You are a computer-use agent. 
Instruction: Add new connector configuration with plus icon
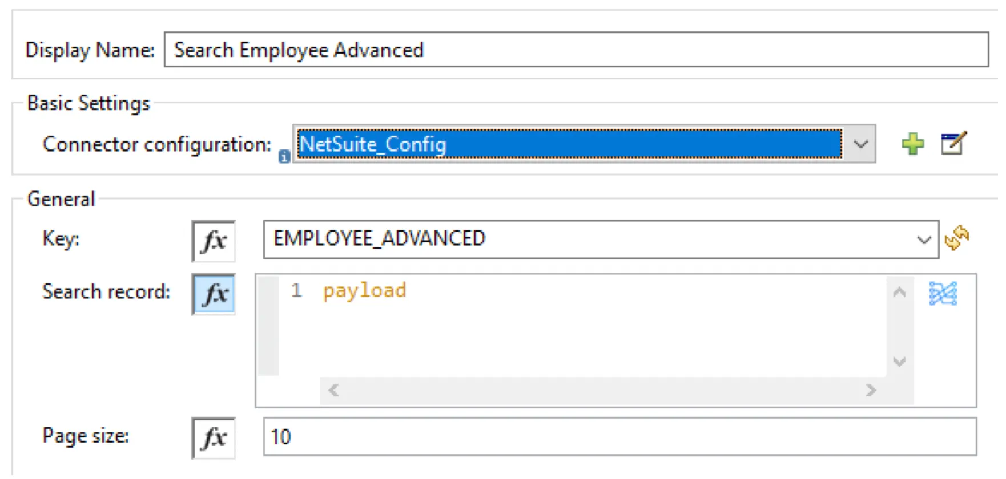(913, 144)
